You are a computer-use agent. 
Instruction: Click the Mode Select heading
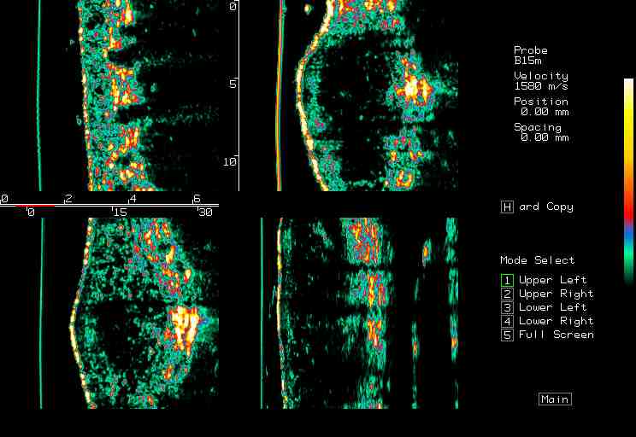coord(538,260)
